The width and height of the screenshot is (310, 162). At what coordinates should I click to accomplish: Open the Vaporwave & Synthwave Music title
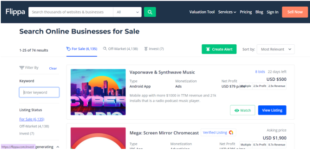(x=162, y=72)
